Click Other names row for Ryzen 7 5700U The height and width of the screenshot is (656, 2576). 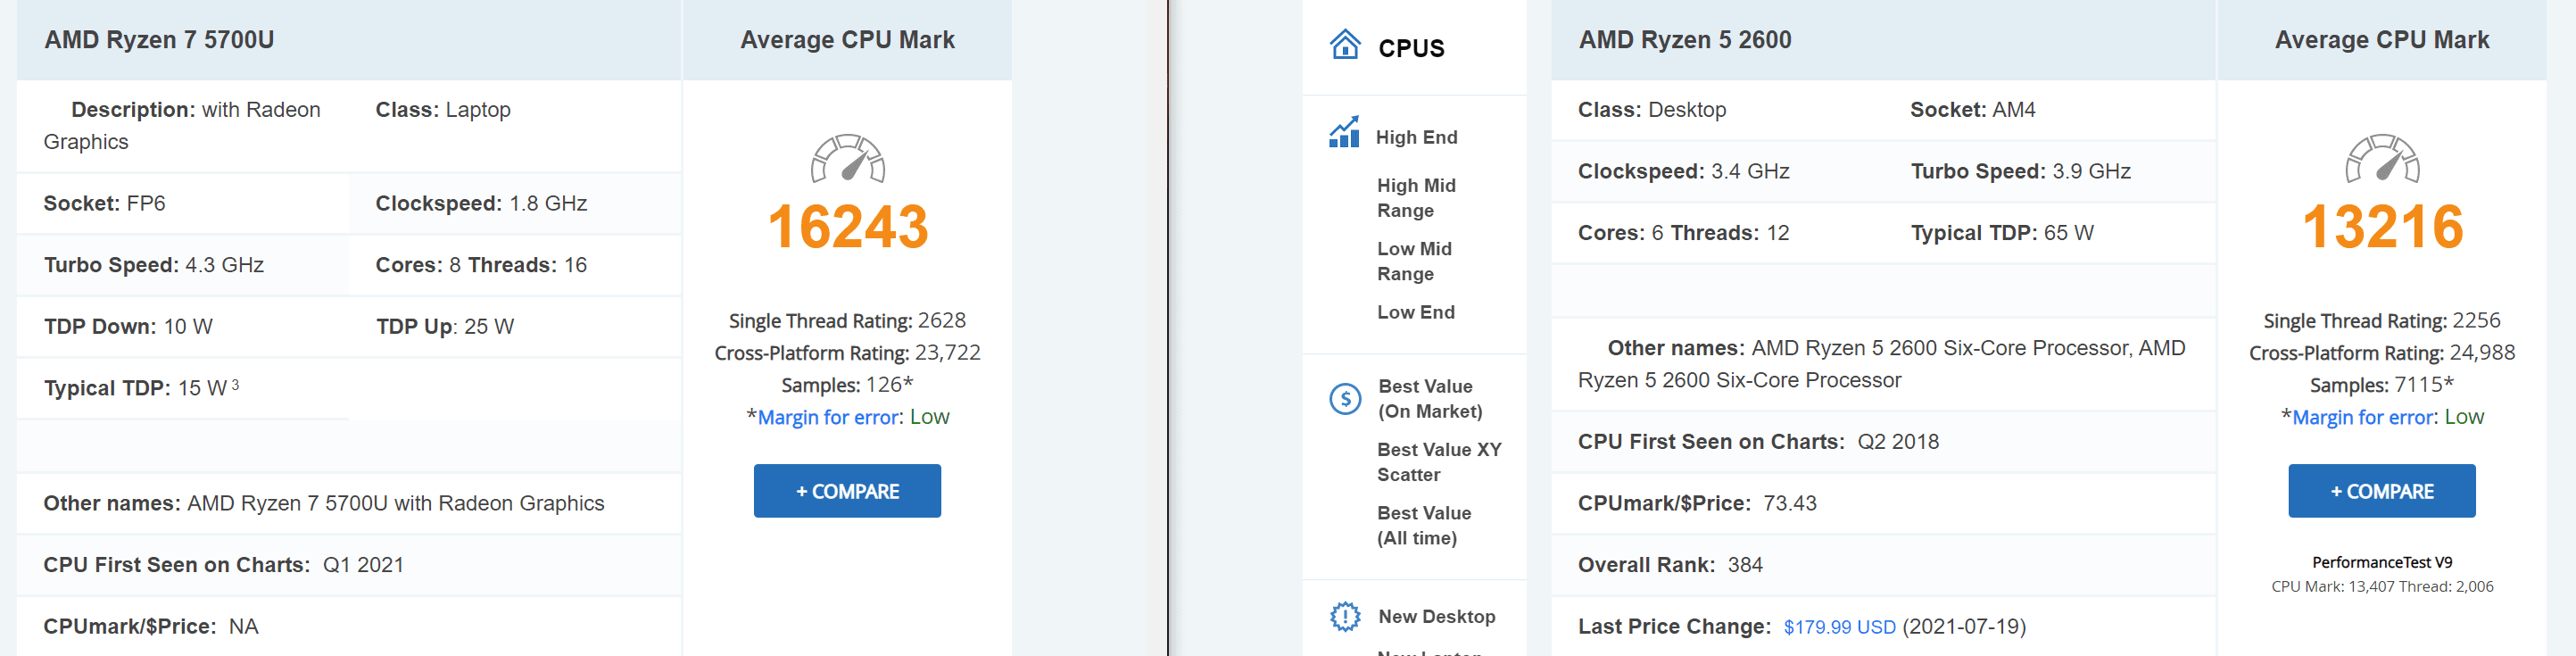[x=349, y=503]
